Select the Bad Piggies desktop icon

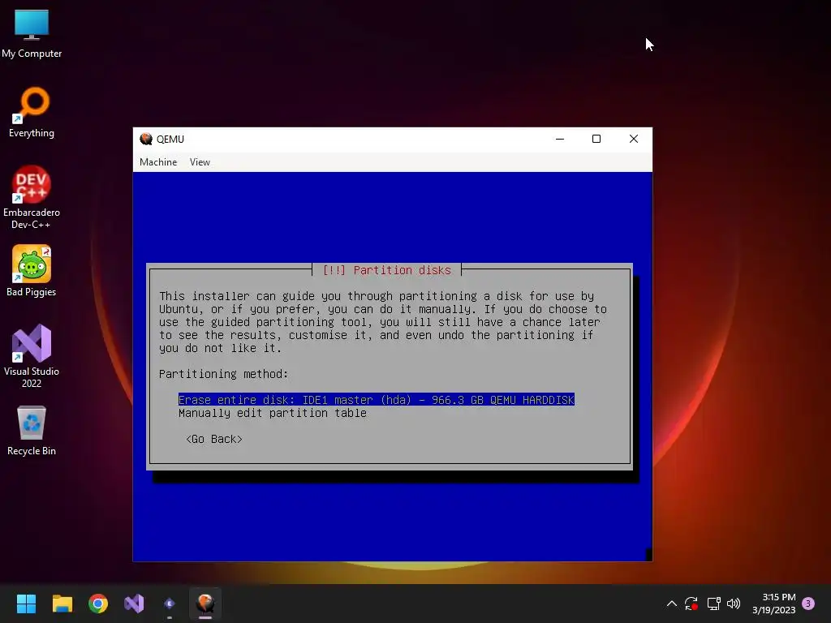coord(32,271)
